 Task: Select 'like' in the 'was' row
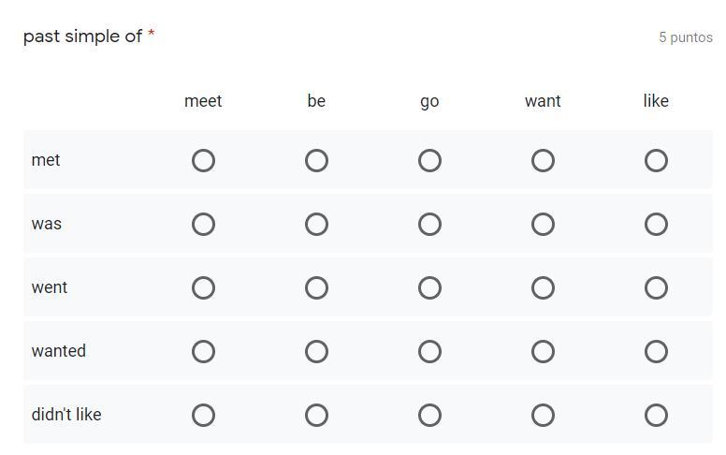pos(656,225)
